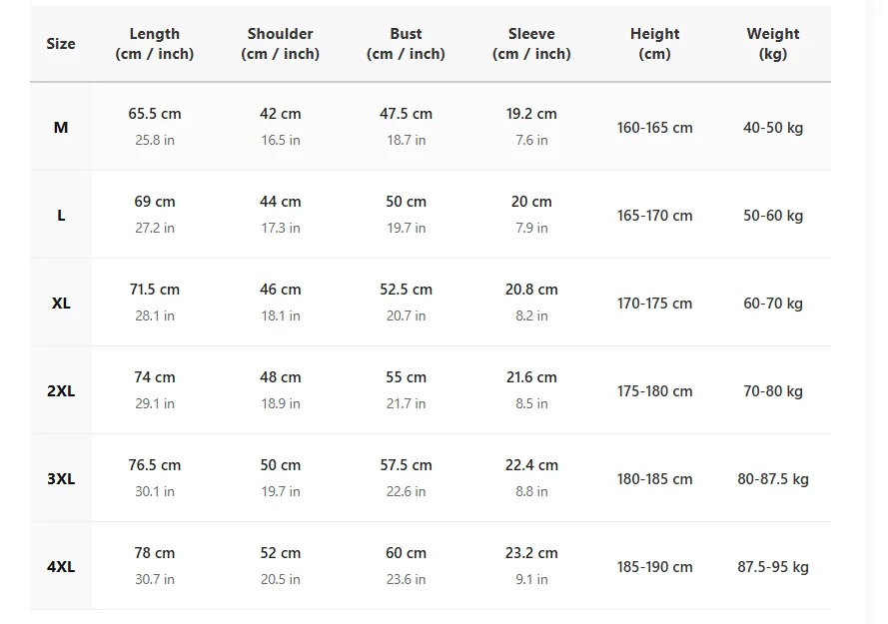Select the 21.6 cm sleeve value

tap(531, 377)
